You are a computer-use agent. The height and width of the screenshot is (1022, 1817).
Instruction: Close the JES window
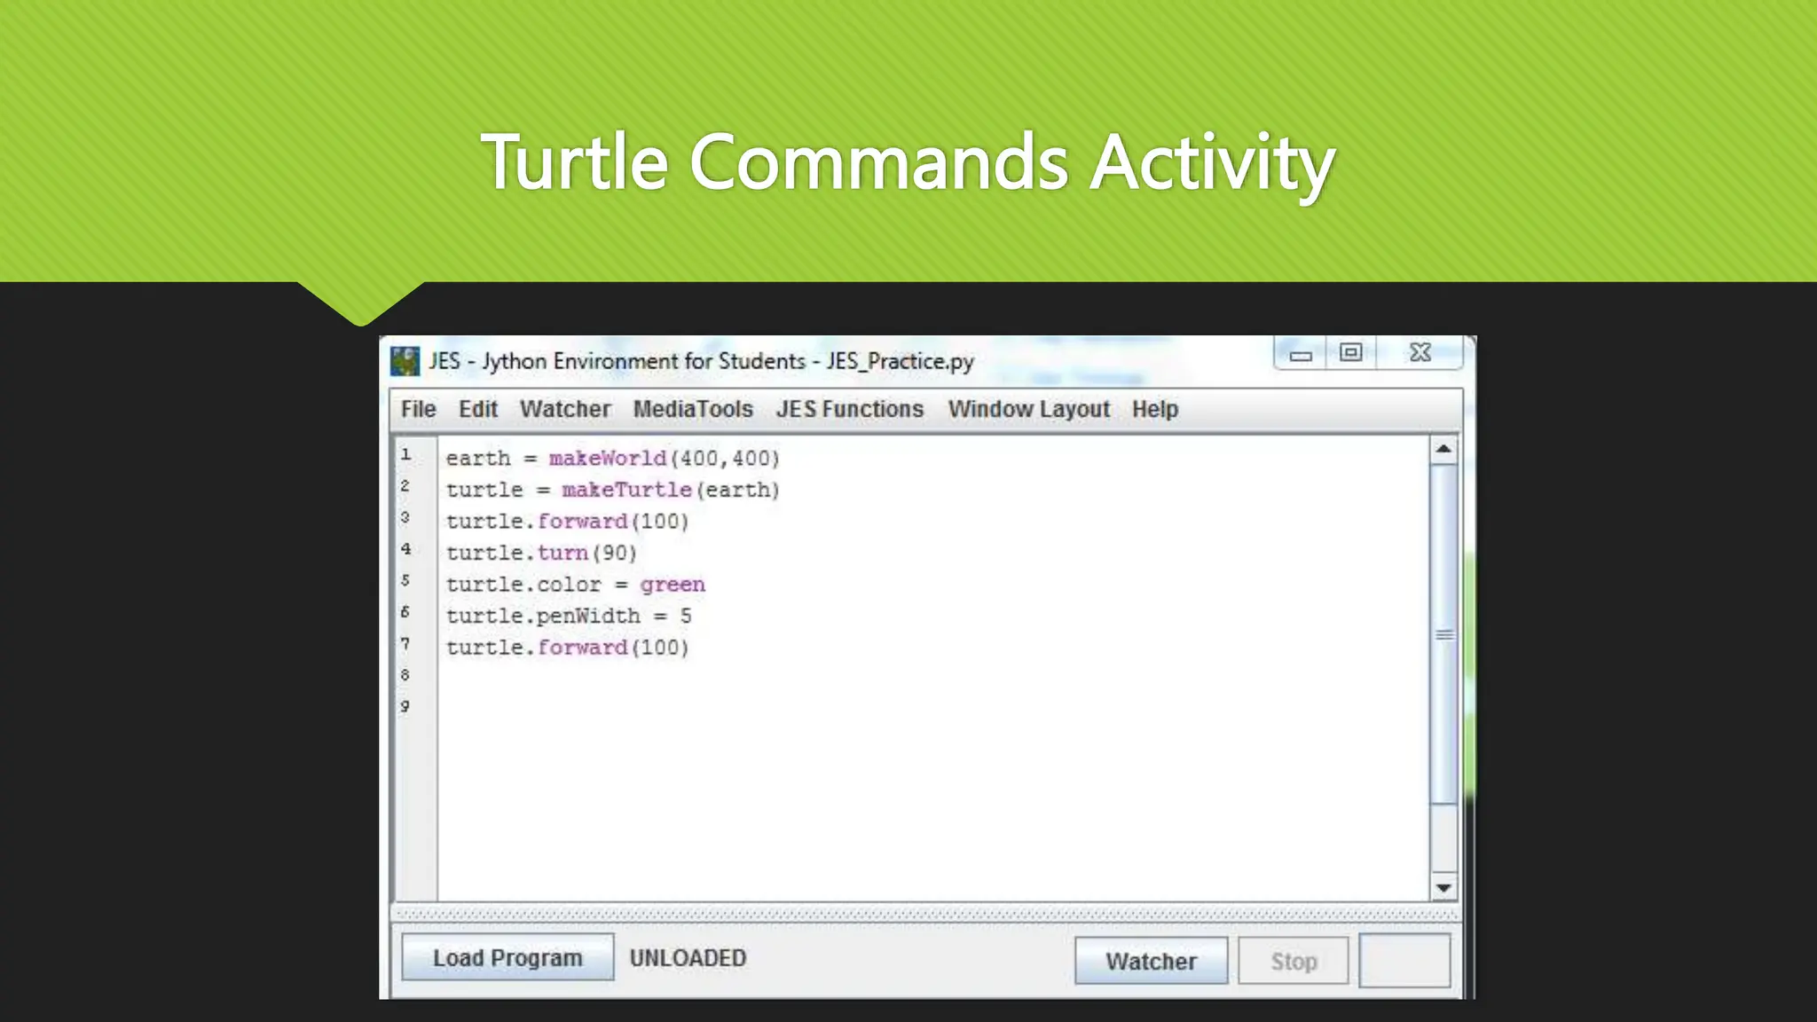coord(1420,353)
